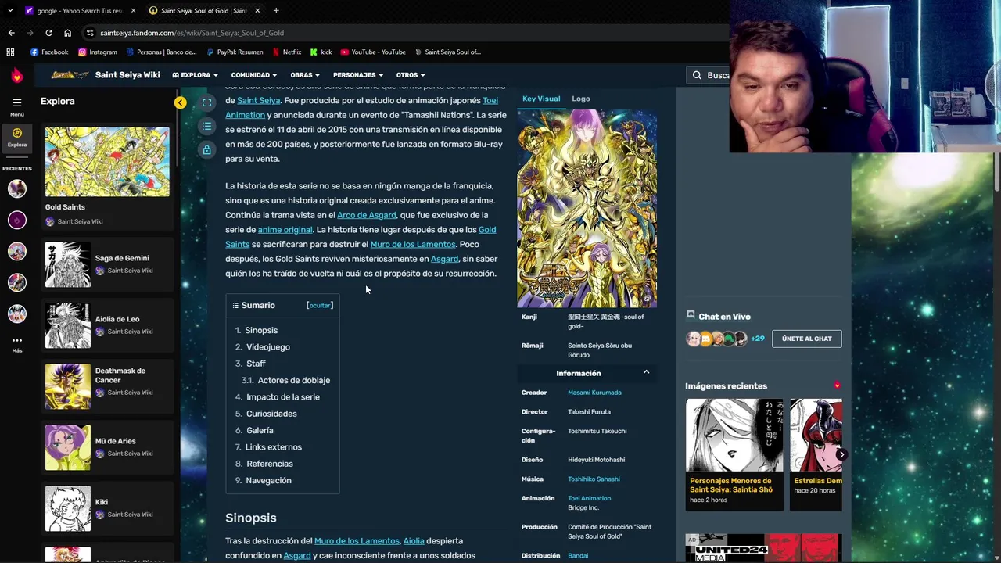The image size is (1001, 563).
Task: Reload the page with refresh icon
Action: [x=48, y=33]
